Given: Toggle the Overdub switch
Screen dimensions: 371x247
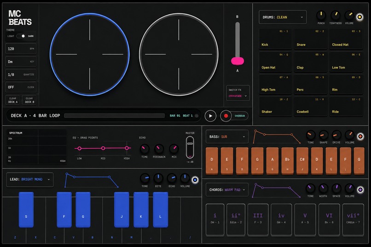Looking at the screenshot, I should [x=239, y=116].
